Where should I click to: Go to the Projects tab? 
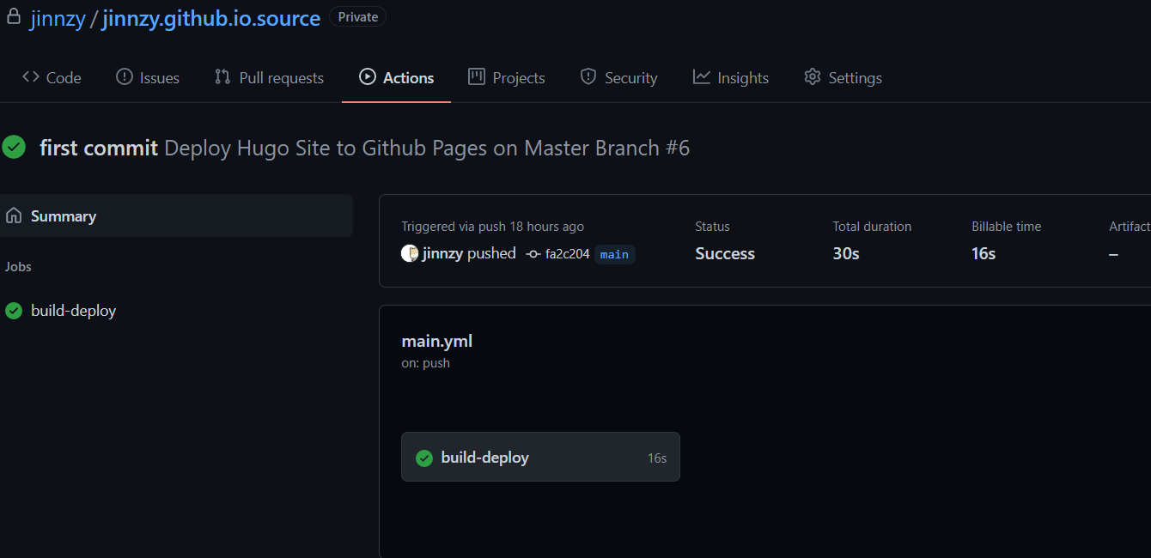507,78
